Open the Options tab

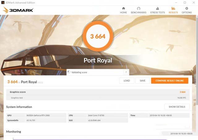tap(187, 10)
